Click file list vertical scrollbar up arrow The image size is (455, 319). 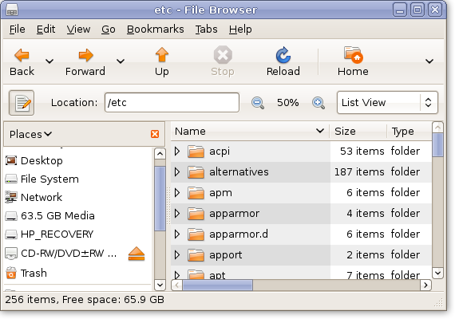tap(437, 128)
